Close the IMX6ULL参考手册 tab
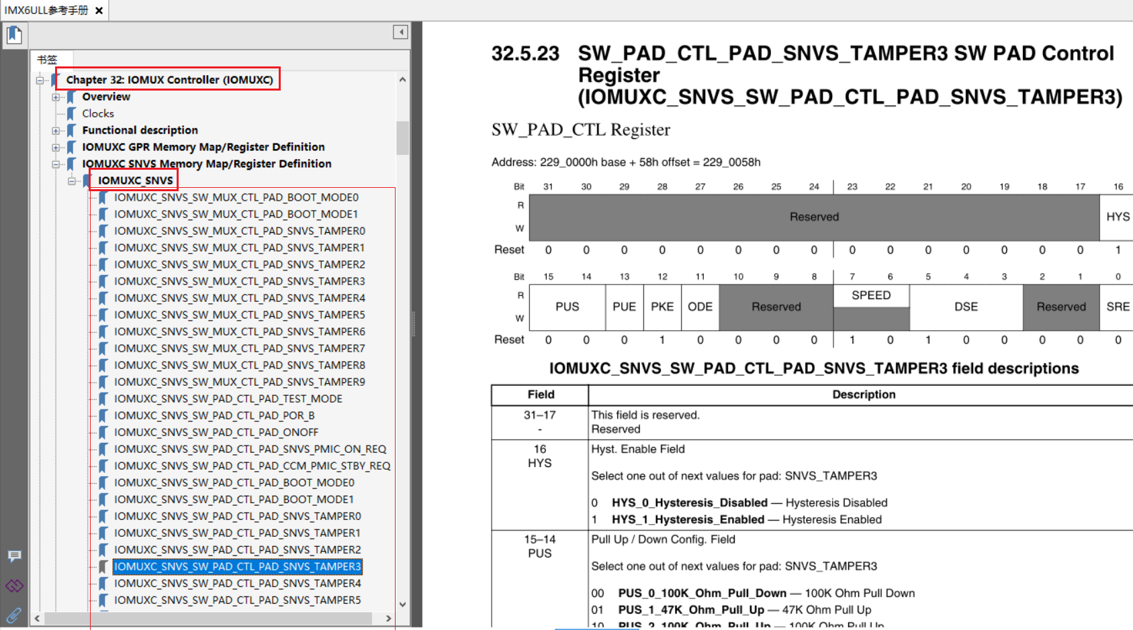This screenshot has height=630, width=1133. [x=99, y=11]
